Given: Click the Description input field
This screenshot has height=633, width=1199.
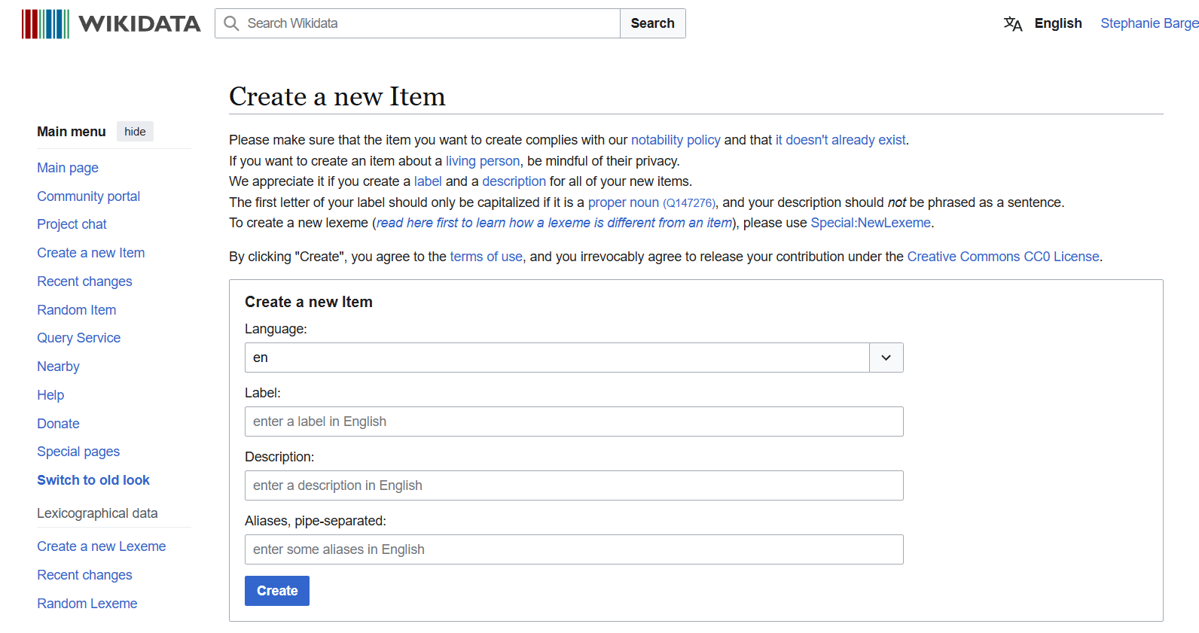Looking at the screenshot, I should [573, 485].
